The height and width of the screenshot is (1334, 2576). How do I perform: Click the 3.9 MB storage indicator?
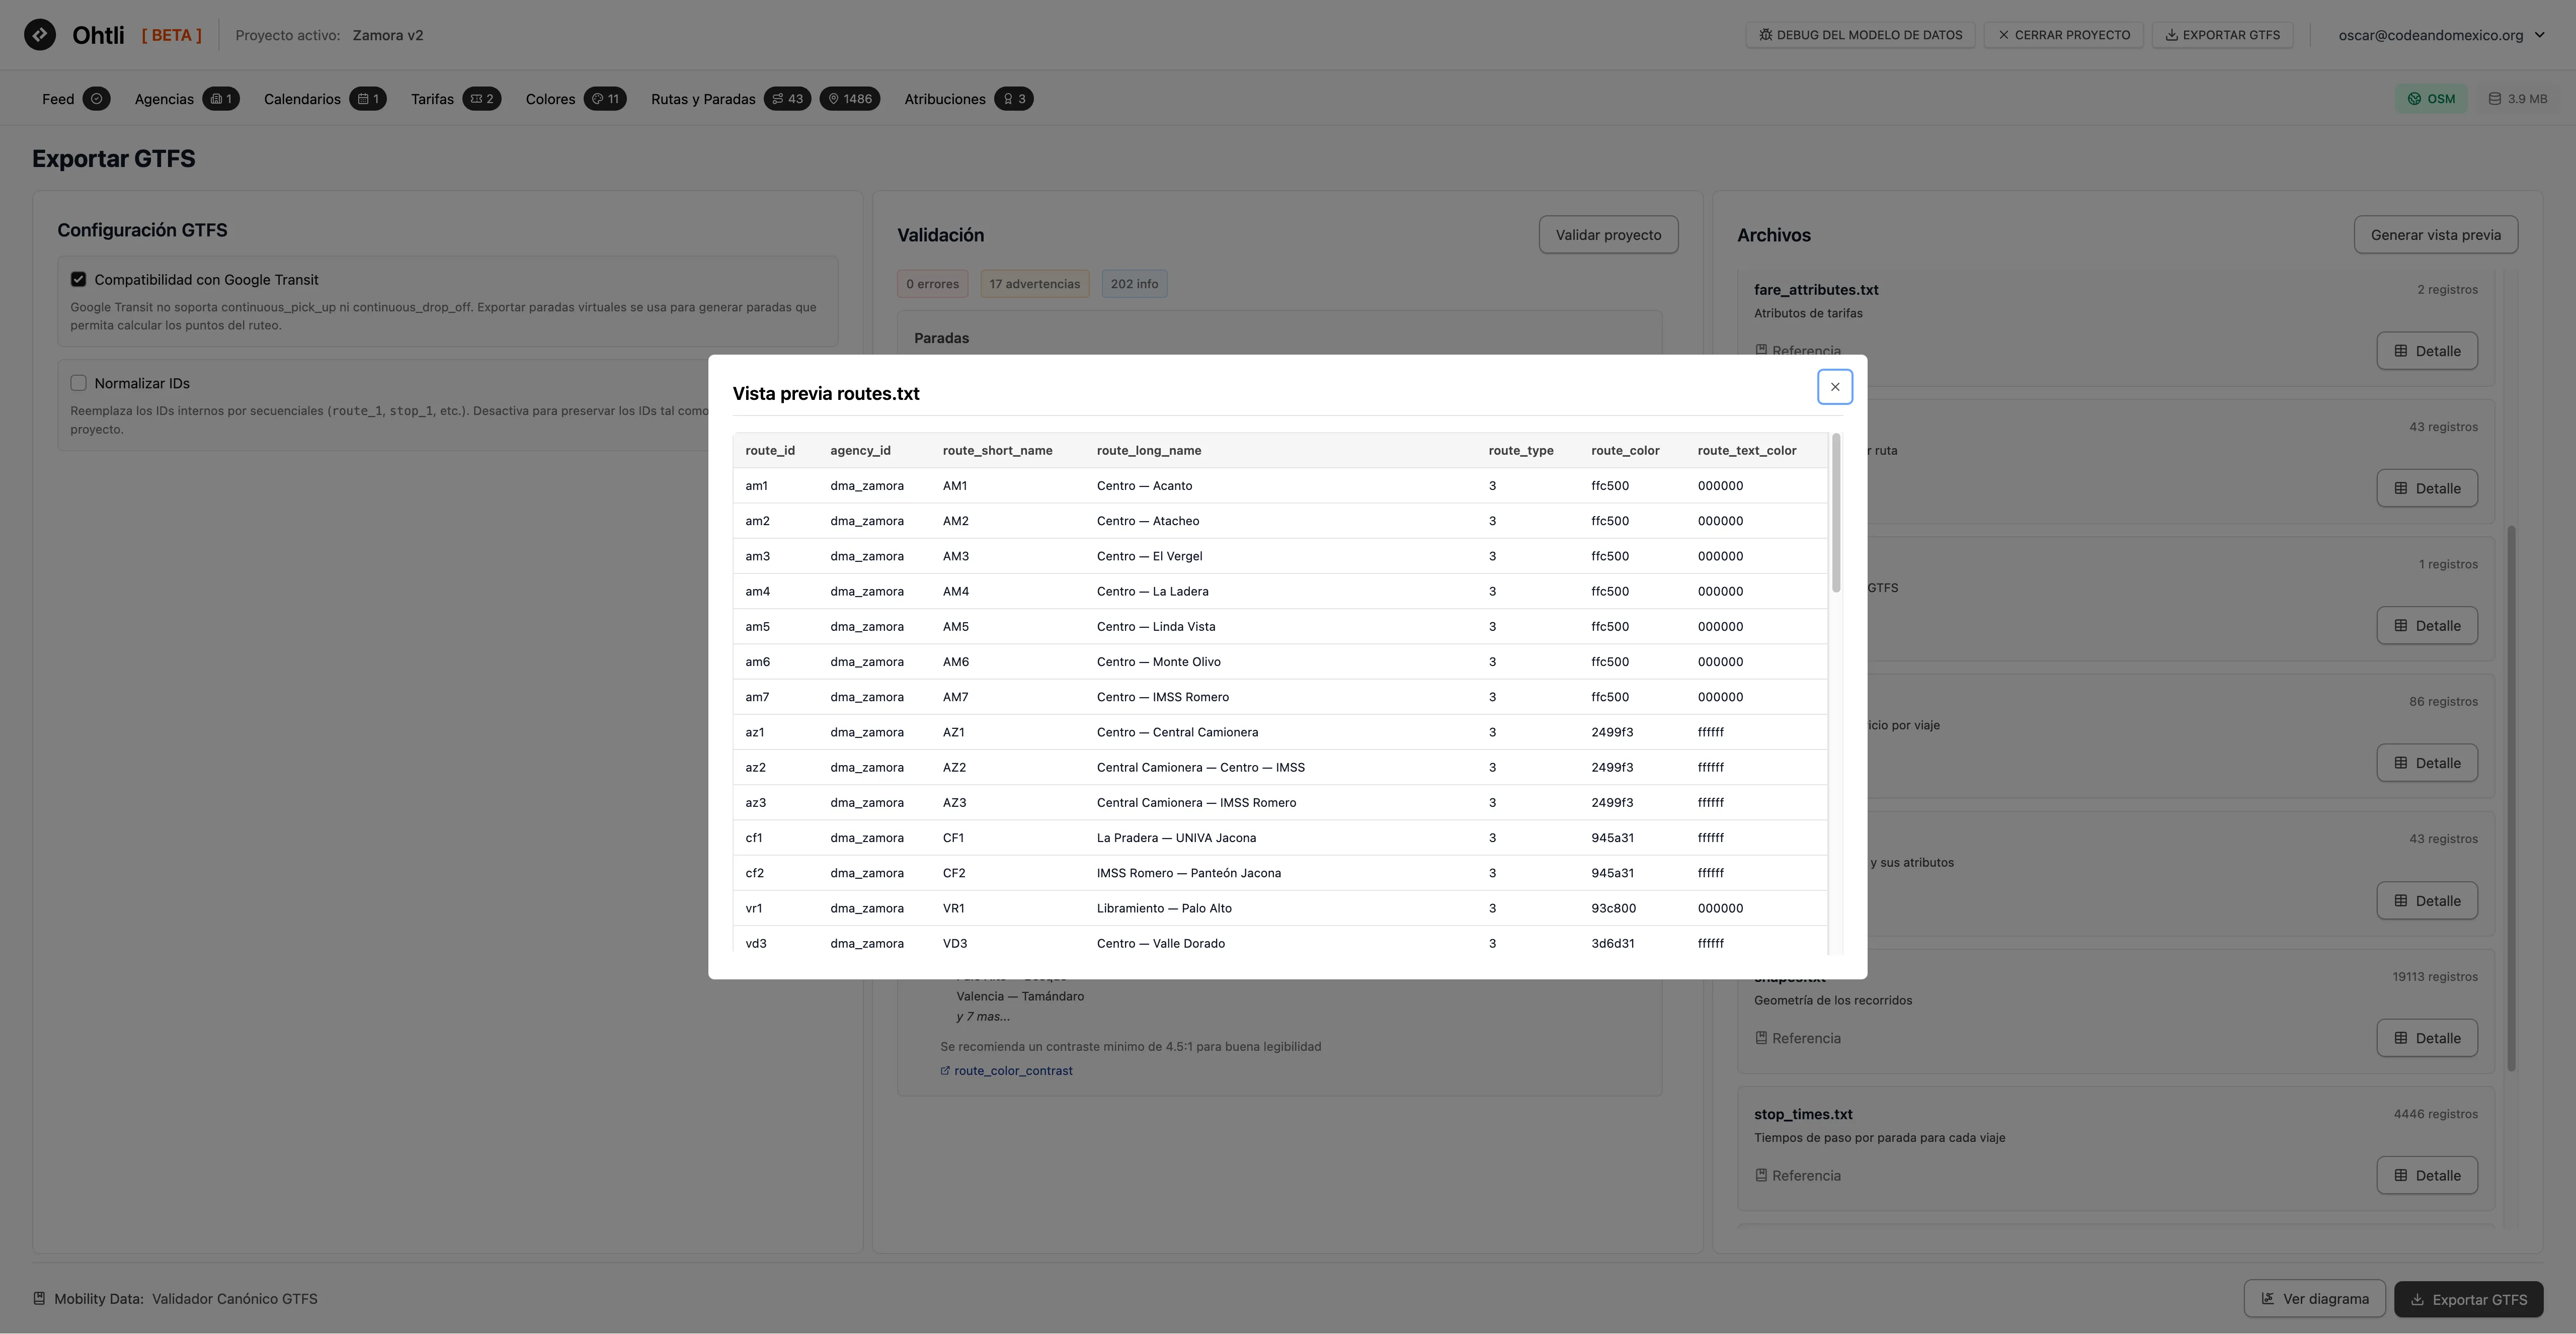pyautogui.click(x=2517, y=99)
